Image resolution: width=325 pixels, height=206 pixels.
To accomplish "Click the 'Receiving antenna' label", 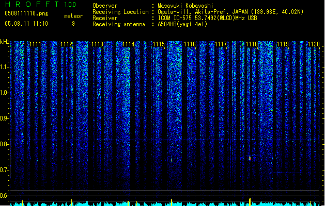I will coord(119,24).
